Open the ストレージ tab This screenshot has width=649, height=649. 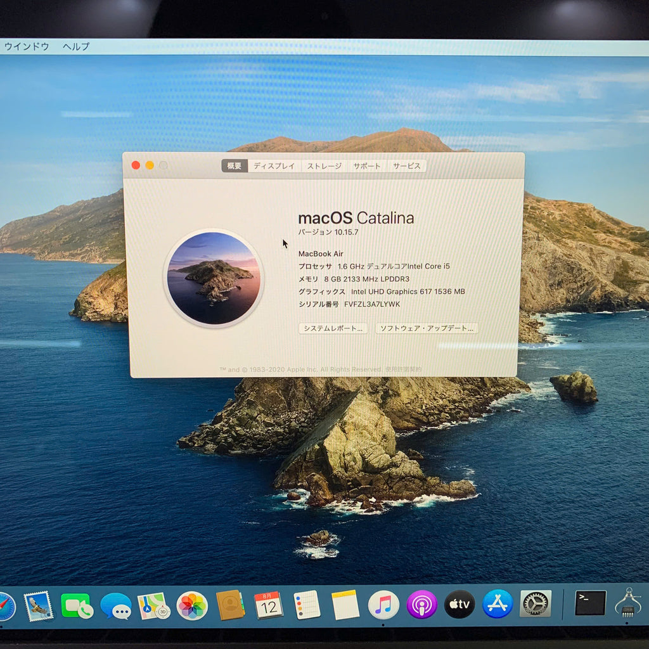[x=324, y=166]
